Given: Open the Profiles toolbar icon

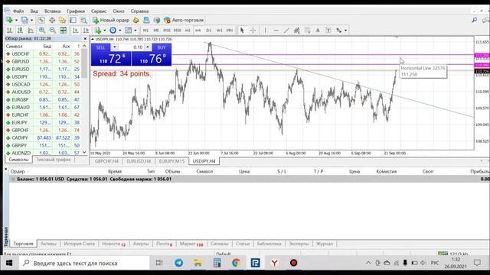Looking at the screenshot, I should (x=24, y=20).
